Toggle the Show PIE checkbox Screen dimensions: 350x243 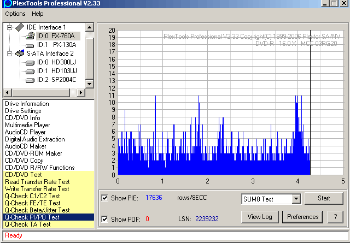click(105, 198)
